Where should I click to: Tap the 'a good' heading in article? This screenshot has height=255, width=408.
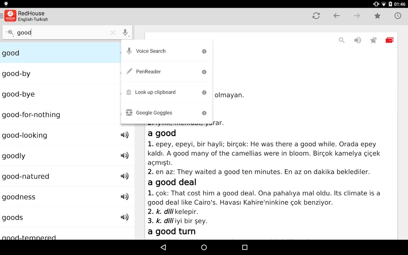[161, 133]
